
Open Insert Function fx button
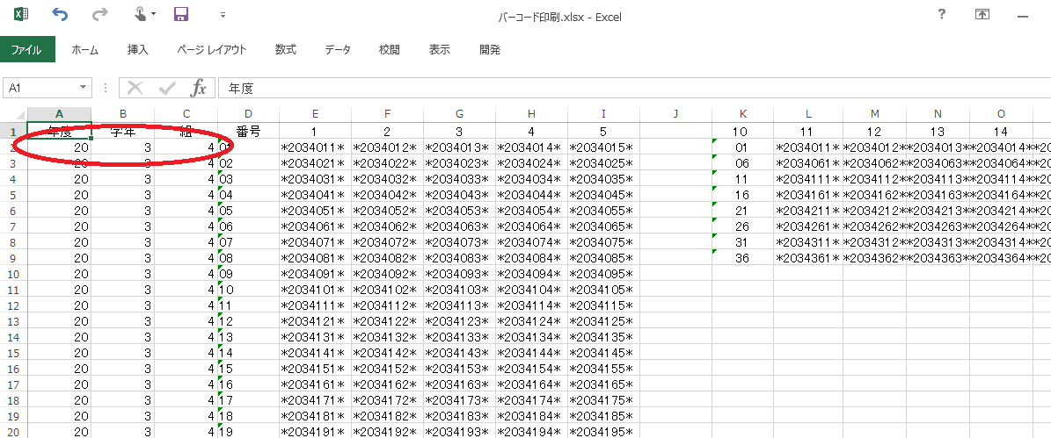(199, 88)
